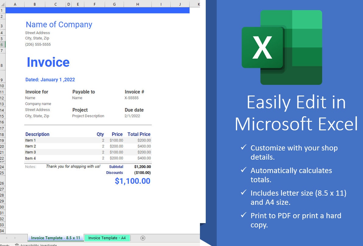Click the large Excel logo
Image resolution: width=363 pixels, height=246 pixels.
tap(282, 47)
